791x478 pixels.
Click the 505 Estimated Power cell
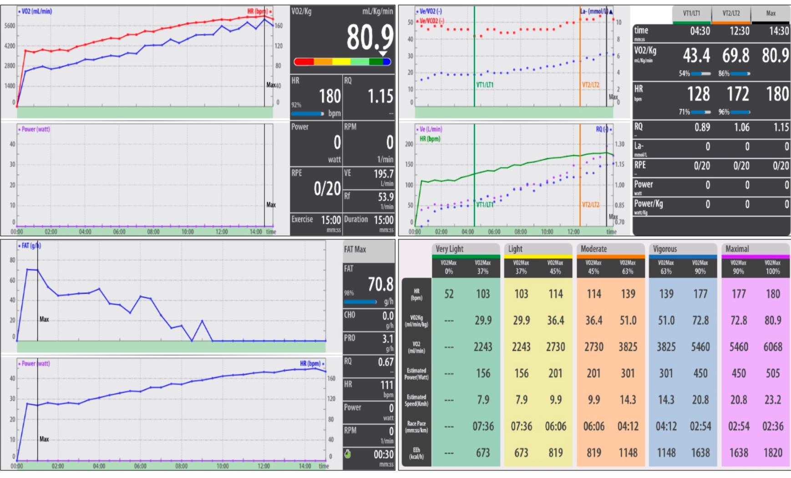point(773,374)
